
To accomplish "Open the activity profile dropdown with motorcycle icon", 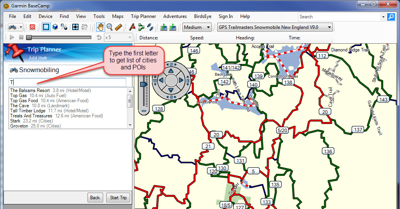I will tap(16, 27).
